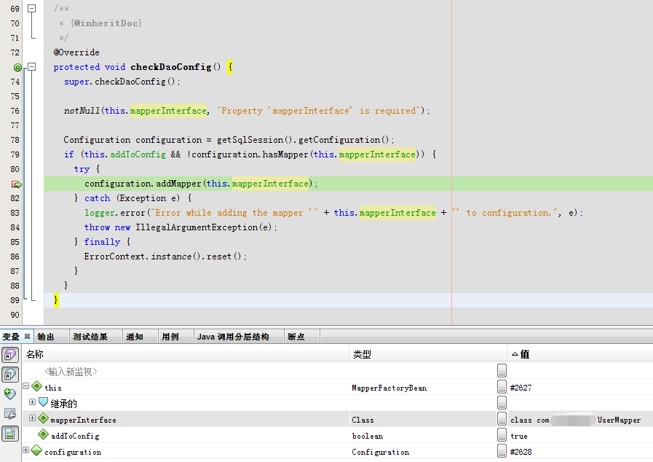Image resolution: width=653 pixels, height=462 pixels.
Task: Sort by the 值 column header
Action: [580, 354]
